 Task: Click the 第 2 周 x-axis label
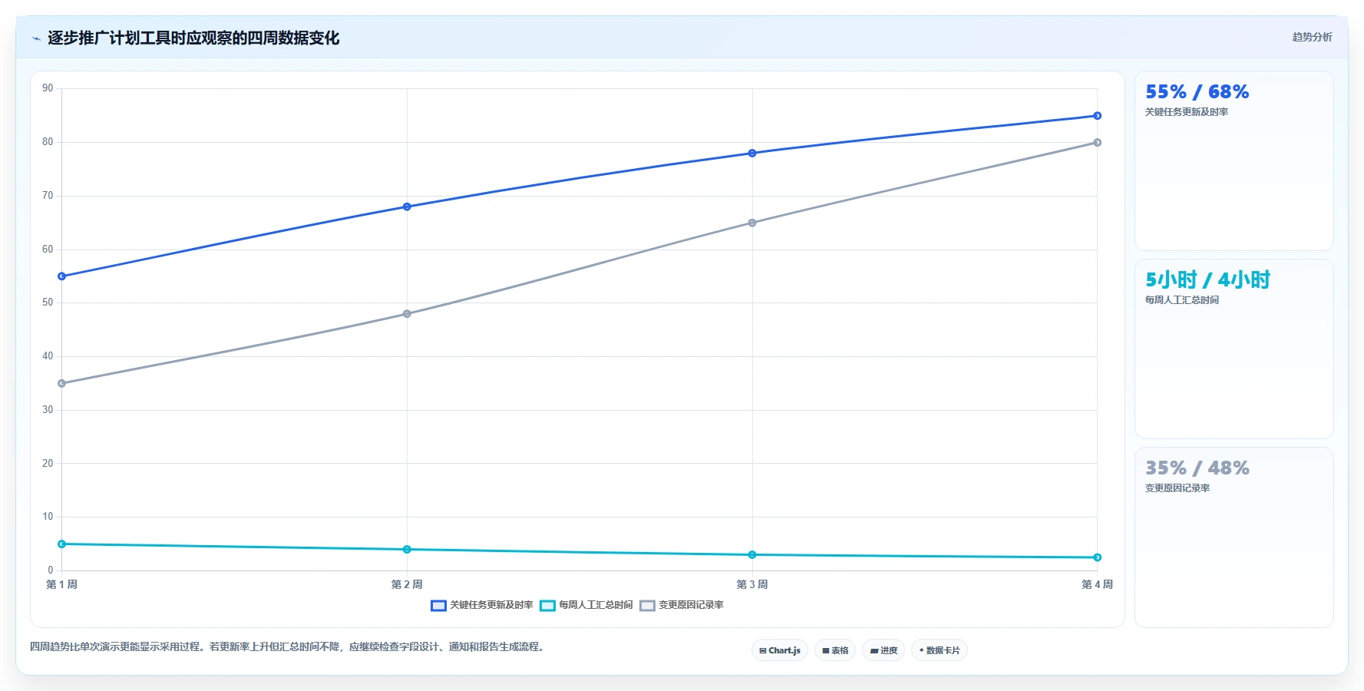407,584
